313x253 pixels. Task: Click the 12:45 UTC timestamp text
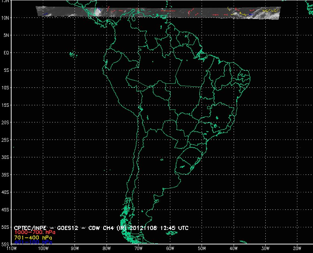coord(174,228)
